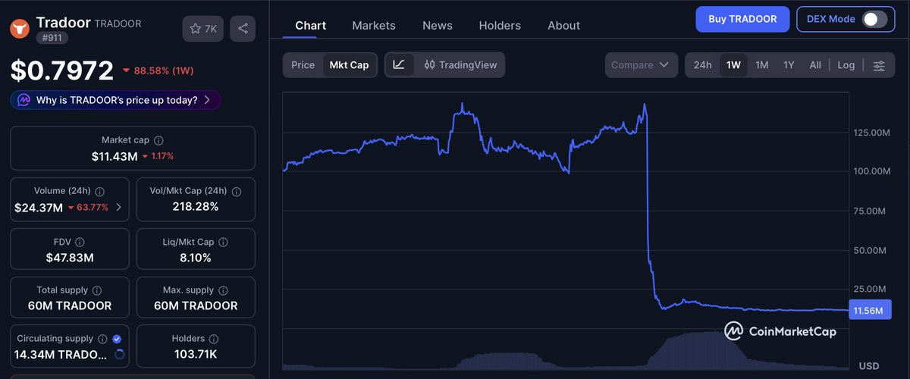Image resolution: width=910 pixels, height=379 pixels.
Task: Switch to the Markets tab
Action: [x=374, y=25]
